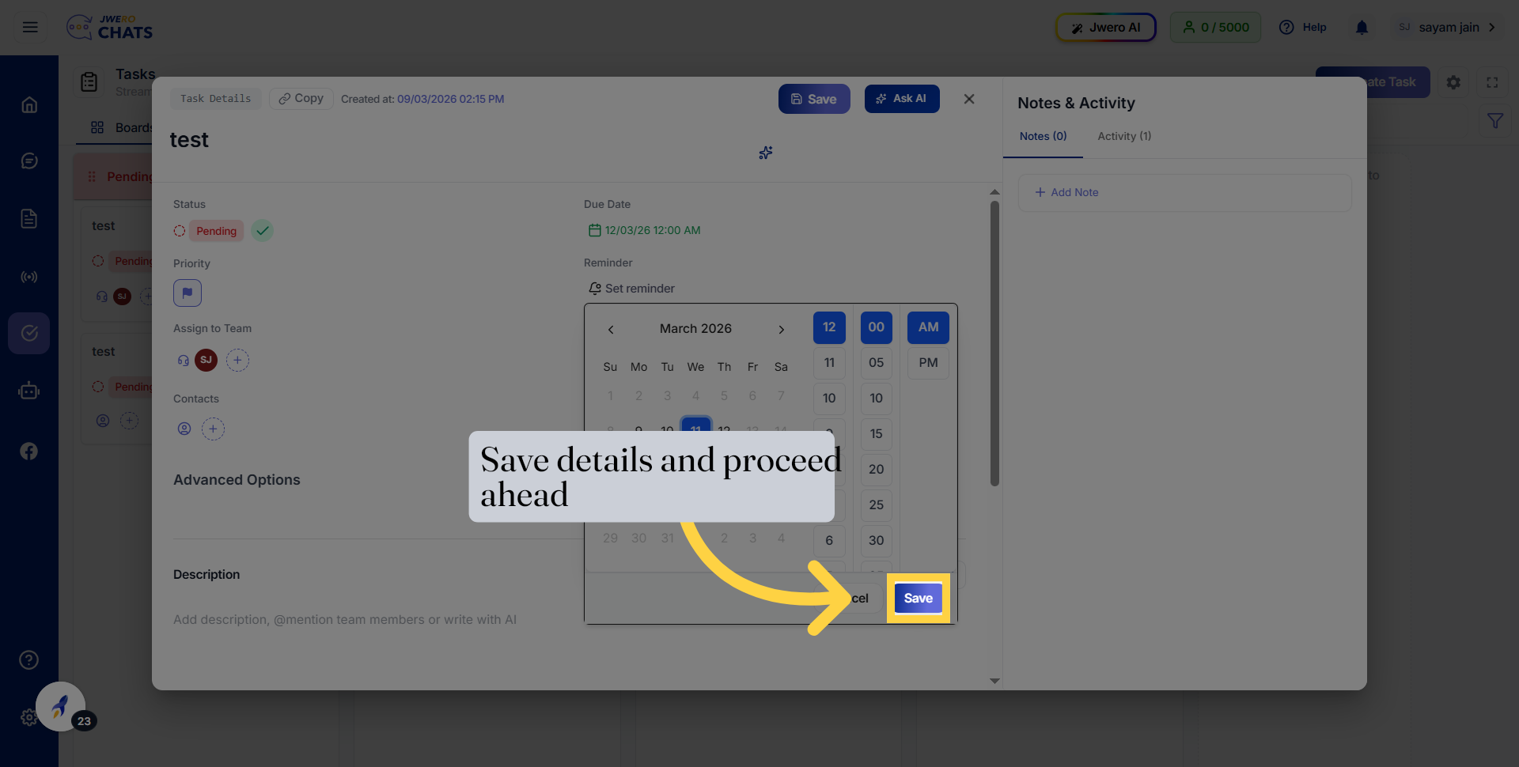The width and height of the screenshot is (1519, 767).
Task: Click the add contact plus icon
Action: click(x=213, y=429)
